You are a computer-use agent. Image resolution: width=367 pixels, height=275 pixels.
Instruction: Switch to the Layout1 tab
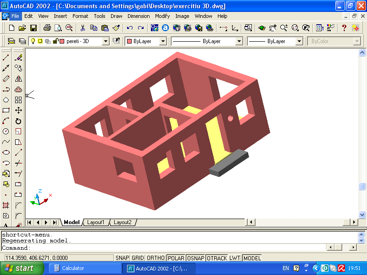(x=96, y=222)
